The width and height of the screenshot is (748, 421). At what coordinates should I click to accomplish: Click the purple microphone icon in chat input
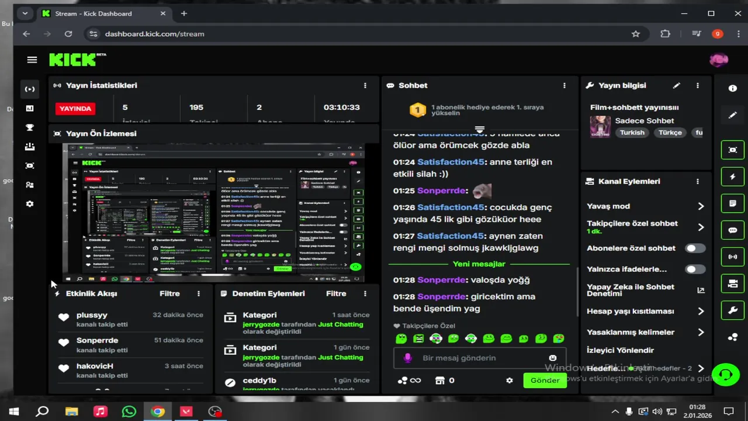coord(408,358)
